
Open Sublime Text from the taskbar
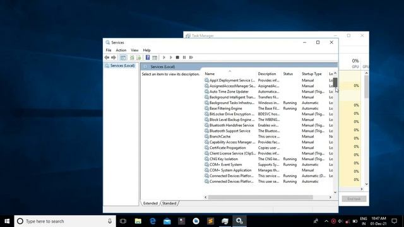click(210, 221)
